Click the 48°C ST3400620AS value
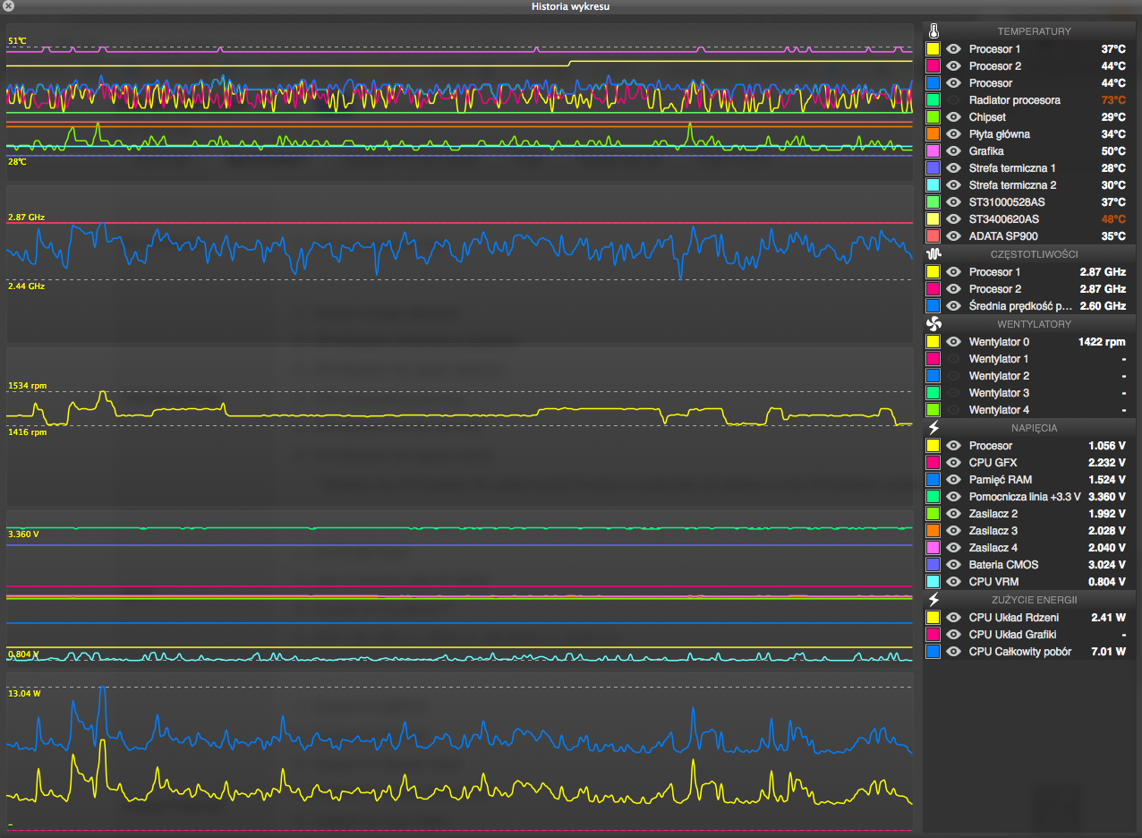Image resolution: width=1142 pixels, height=838 pixels. [1113, 219]
